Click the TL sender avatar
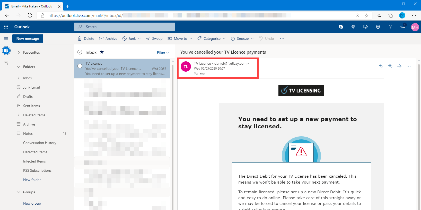The image size is (421, 210). (x=186, y=67)
